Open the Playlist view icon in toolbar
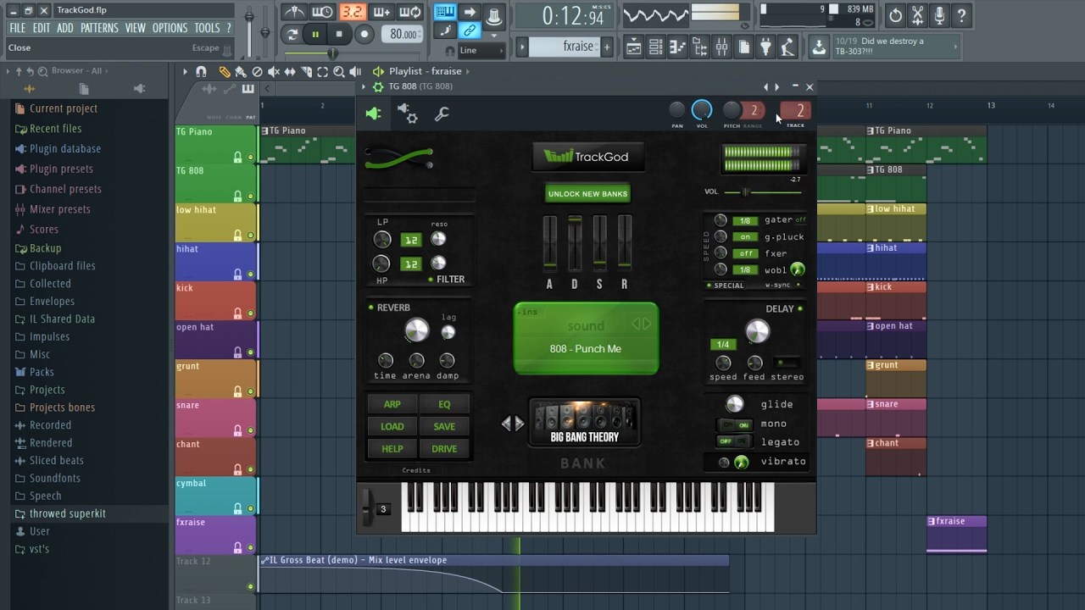The width and height of the screenshot is (1085, 610). pos(633,47)
